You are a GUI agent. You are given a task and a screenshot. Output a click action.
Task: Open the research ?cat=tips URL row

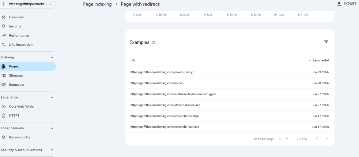230,116
